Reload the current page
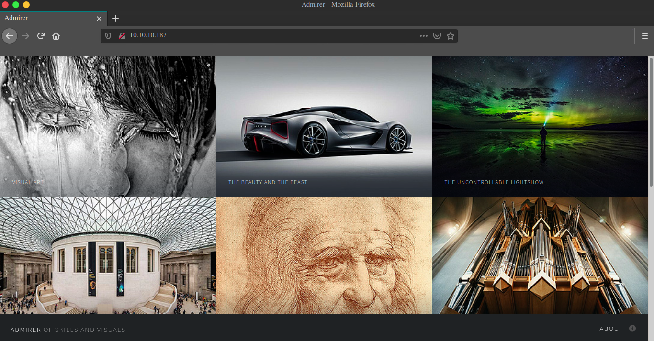Viewport: 654px width, 341px height. tap(41, 36)
